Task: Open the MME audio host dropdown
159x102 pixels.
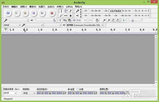Action: coord(12,25)
